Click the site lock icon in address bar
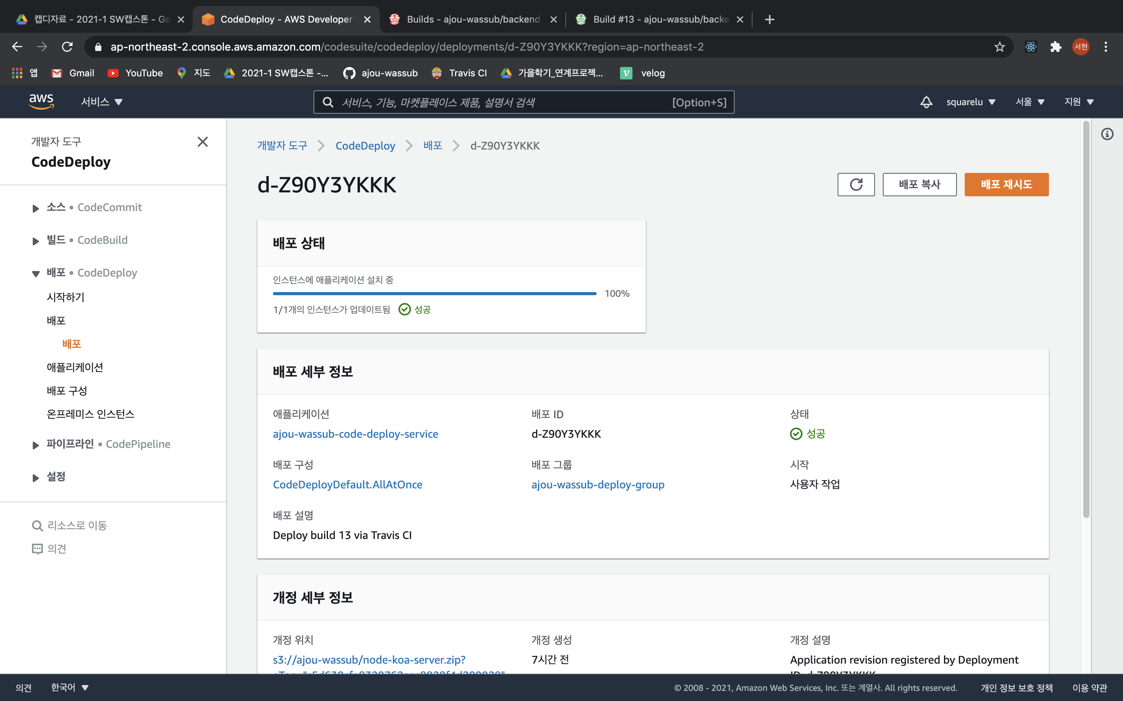The image size is (1123, 701). pos(98,47)
